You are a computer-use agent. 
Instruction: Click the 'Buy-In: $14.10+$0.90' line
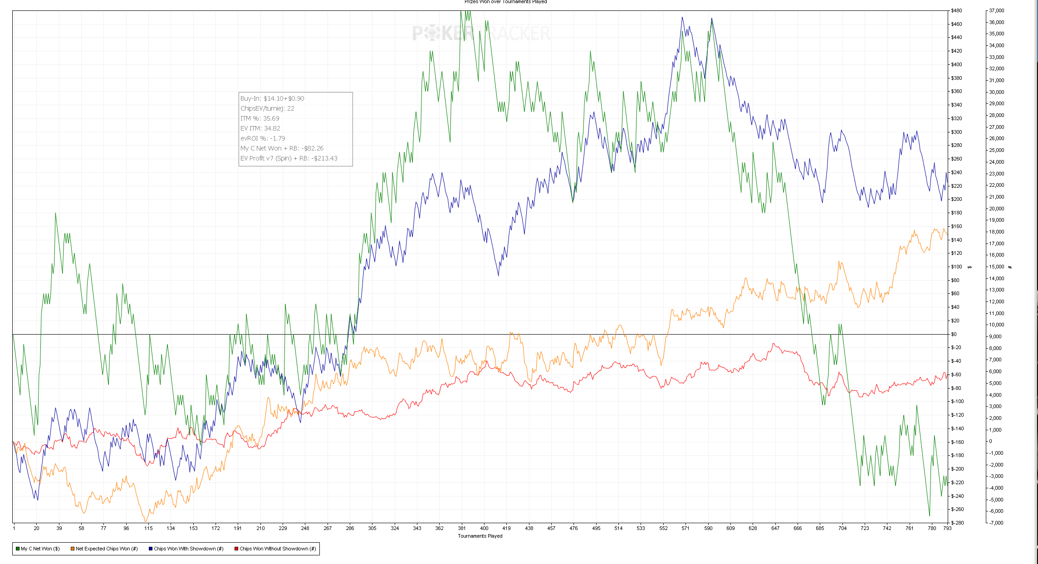(x=272, y=98)
